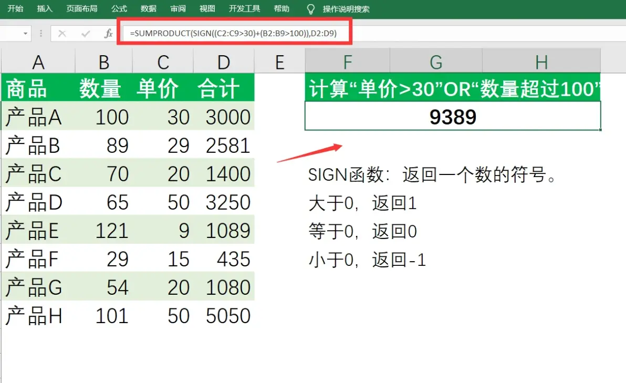626x383 pixels.
Task: Select unit price cell 9
Action: [163, 230]
